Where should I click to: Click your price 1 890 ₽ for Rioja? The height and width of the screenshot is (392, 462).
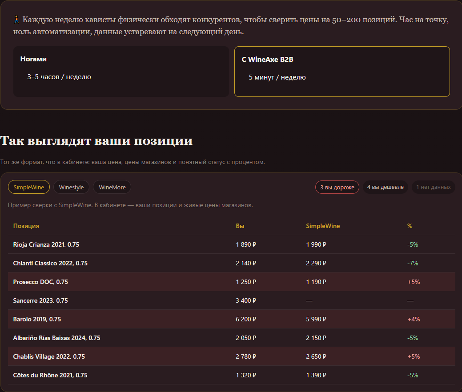(246, 244)
